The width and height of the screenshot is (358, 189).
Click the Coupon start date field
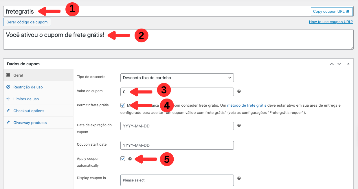[177, 145]
